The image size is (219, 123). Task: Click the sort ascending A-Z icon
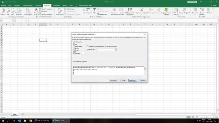[x=84, y=10]
